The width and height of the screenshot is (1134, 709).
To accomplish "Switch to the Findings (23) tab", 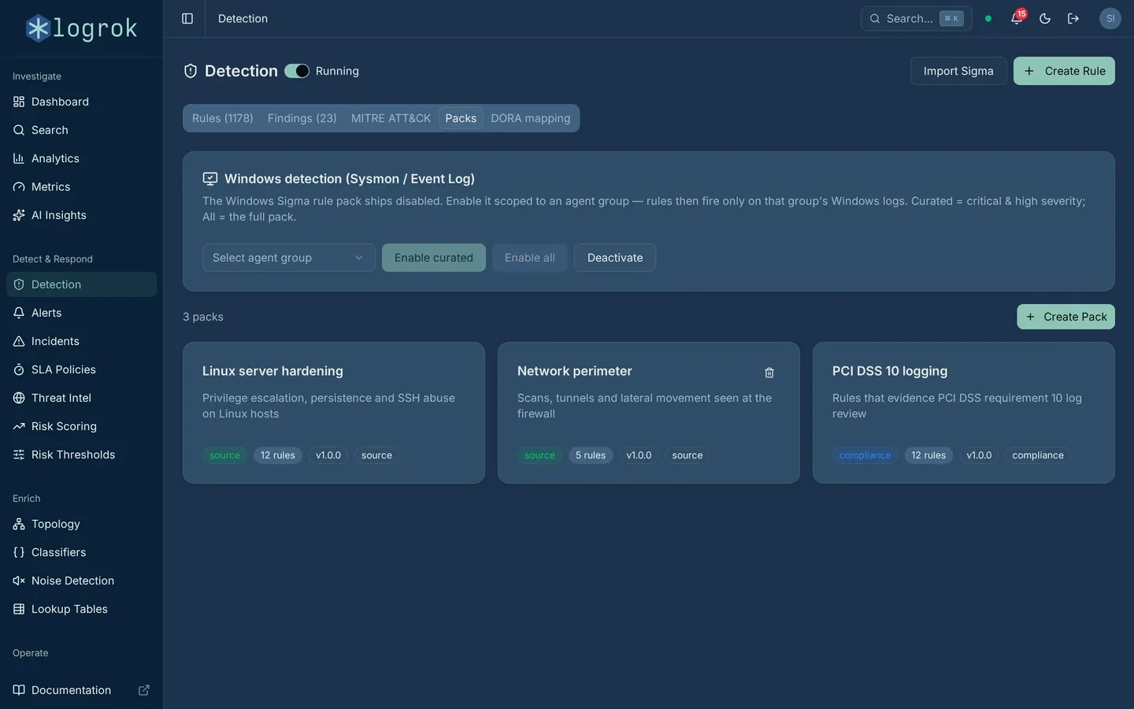I will tap(302, 118).
